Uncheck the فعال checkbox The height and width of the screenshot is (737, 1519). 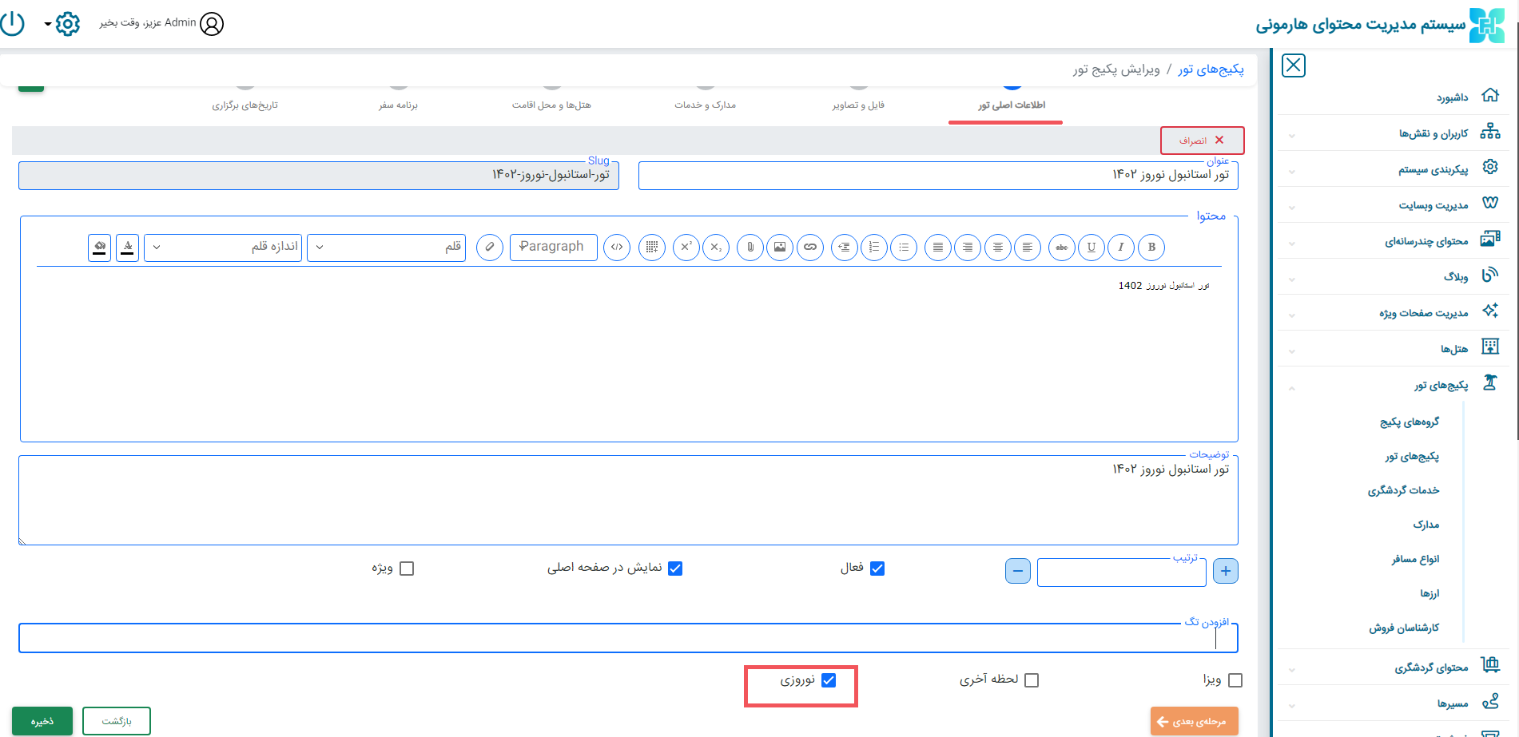pos(877,569)
